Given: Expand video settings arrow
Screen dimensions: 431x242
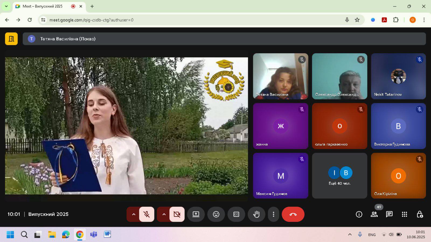Looking at the screenshot, I should coord(164,214).
